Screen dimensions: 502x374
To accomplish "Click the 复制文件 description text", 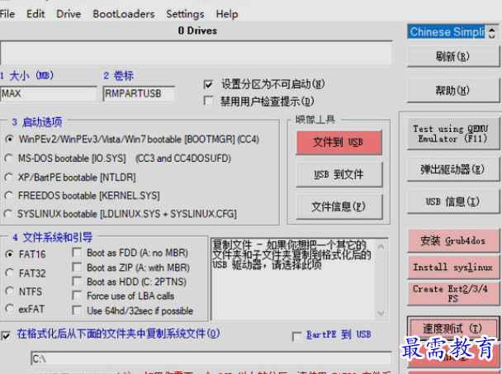I will (x=291, y=255).
